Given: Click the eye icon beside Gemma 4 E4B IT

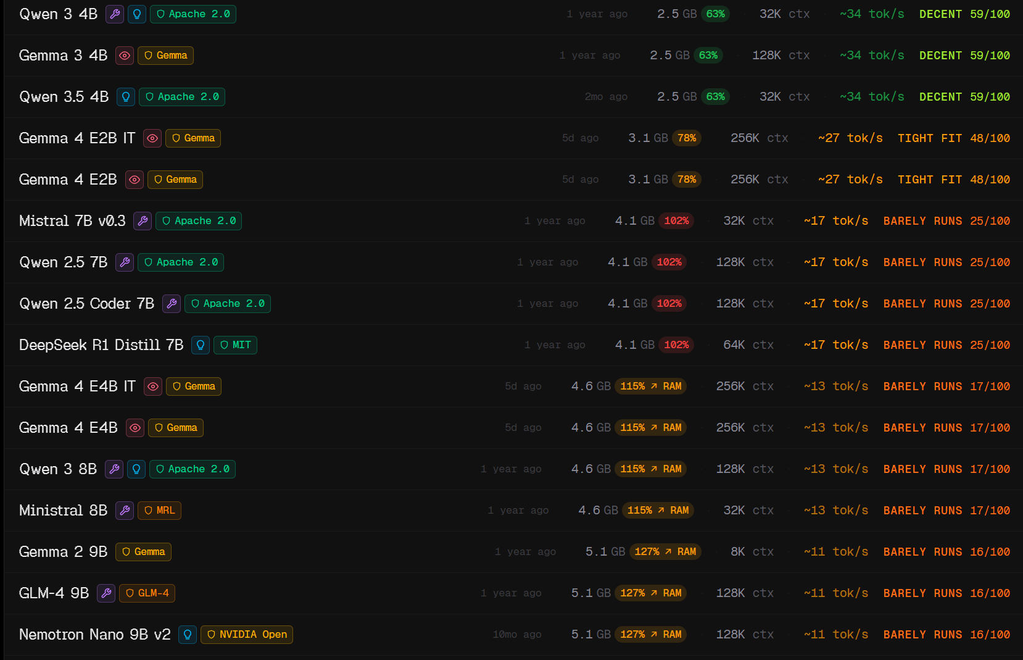Looking at the screenshot, I should point(153,386).
